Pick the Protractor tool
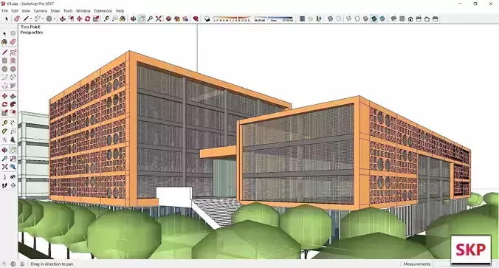 pyautogui.click(x=4, y=131)
